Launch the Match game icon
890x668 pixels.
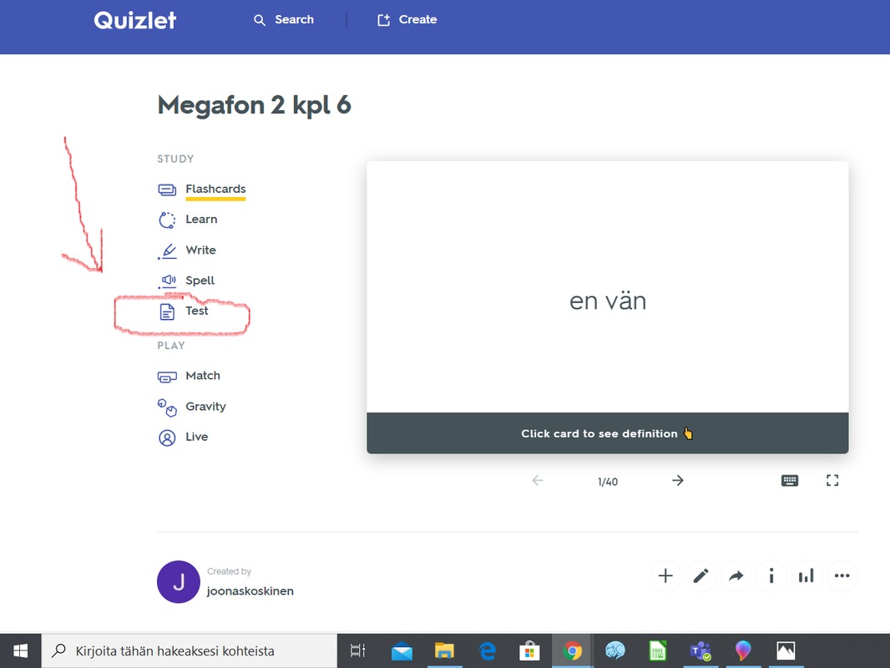(168, 377)
